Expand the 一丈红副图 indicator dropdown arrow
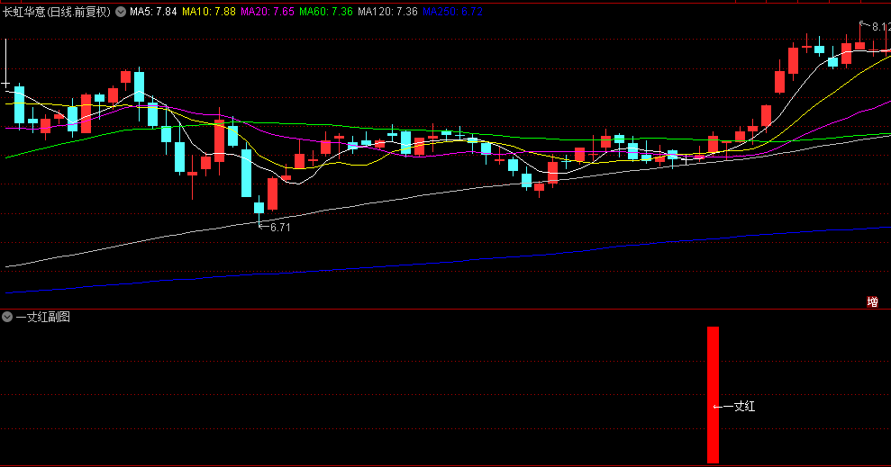This screenshot has width=891, height=467. (7, 318)
